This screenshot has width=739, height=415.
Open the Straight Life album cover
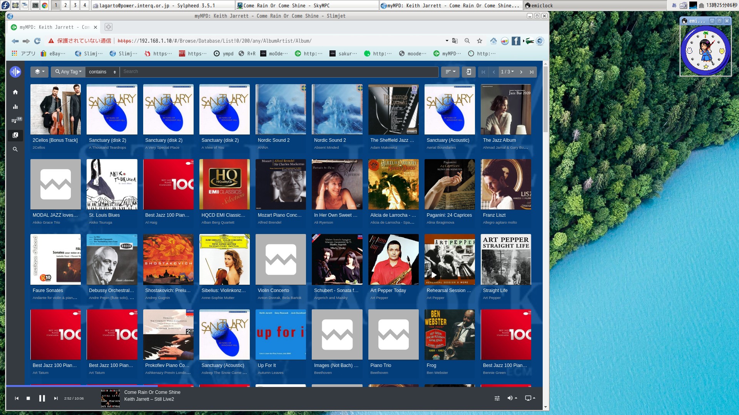click(506, 259)
